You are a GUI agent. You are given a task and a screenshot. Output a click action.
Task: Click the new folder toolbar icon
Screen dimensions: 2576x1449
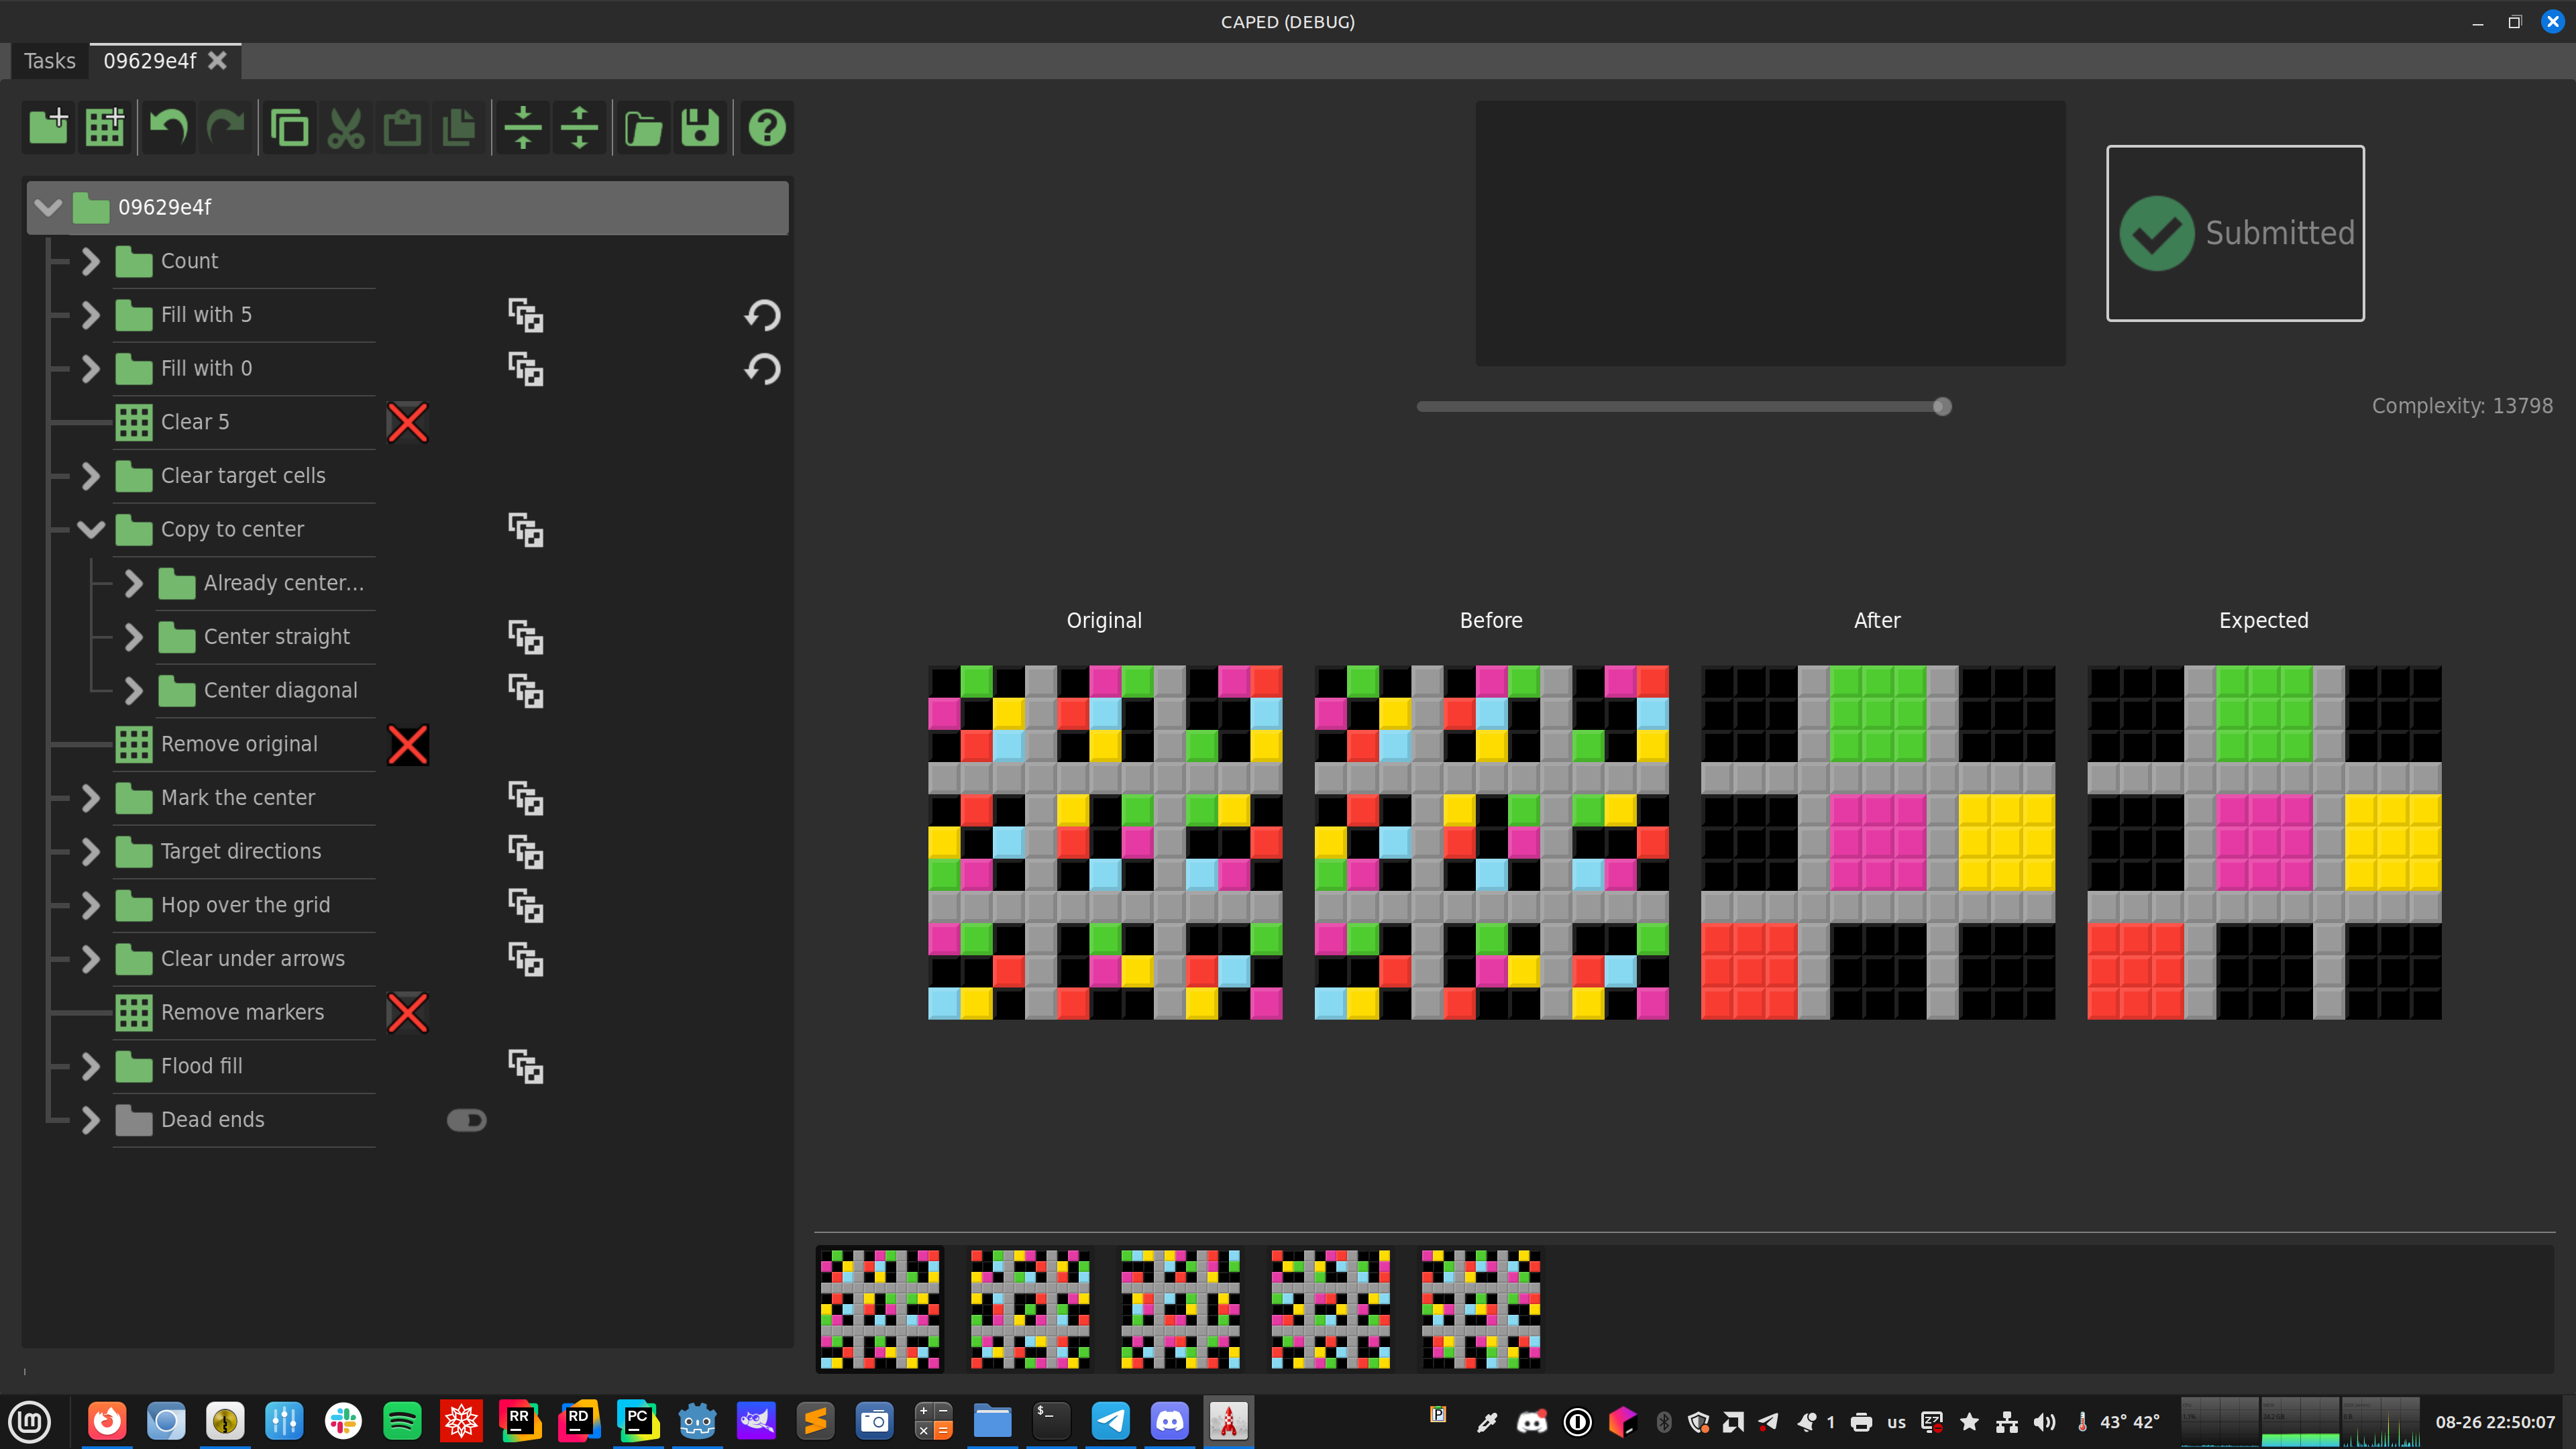(x=48, y=128)
